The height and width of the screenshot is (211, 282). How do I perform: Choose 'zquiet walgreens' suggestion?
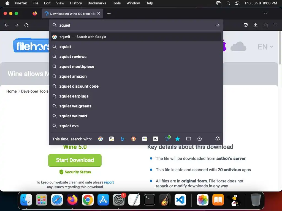(x=136, y=106)
